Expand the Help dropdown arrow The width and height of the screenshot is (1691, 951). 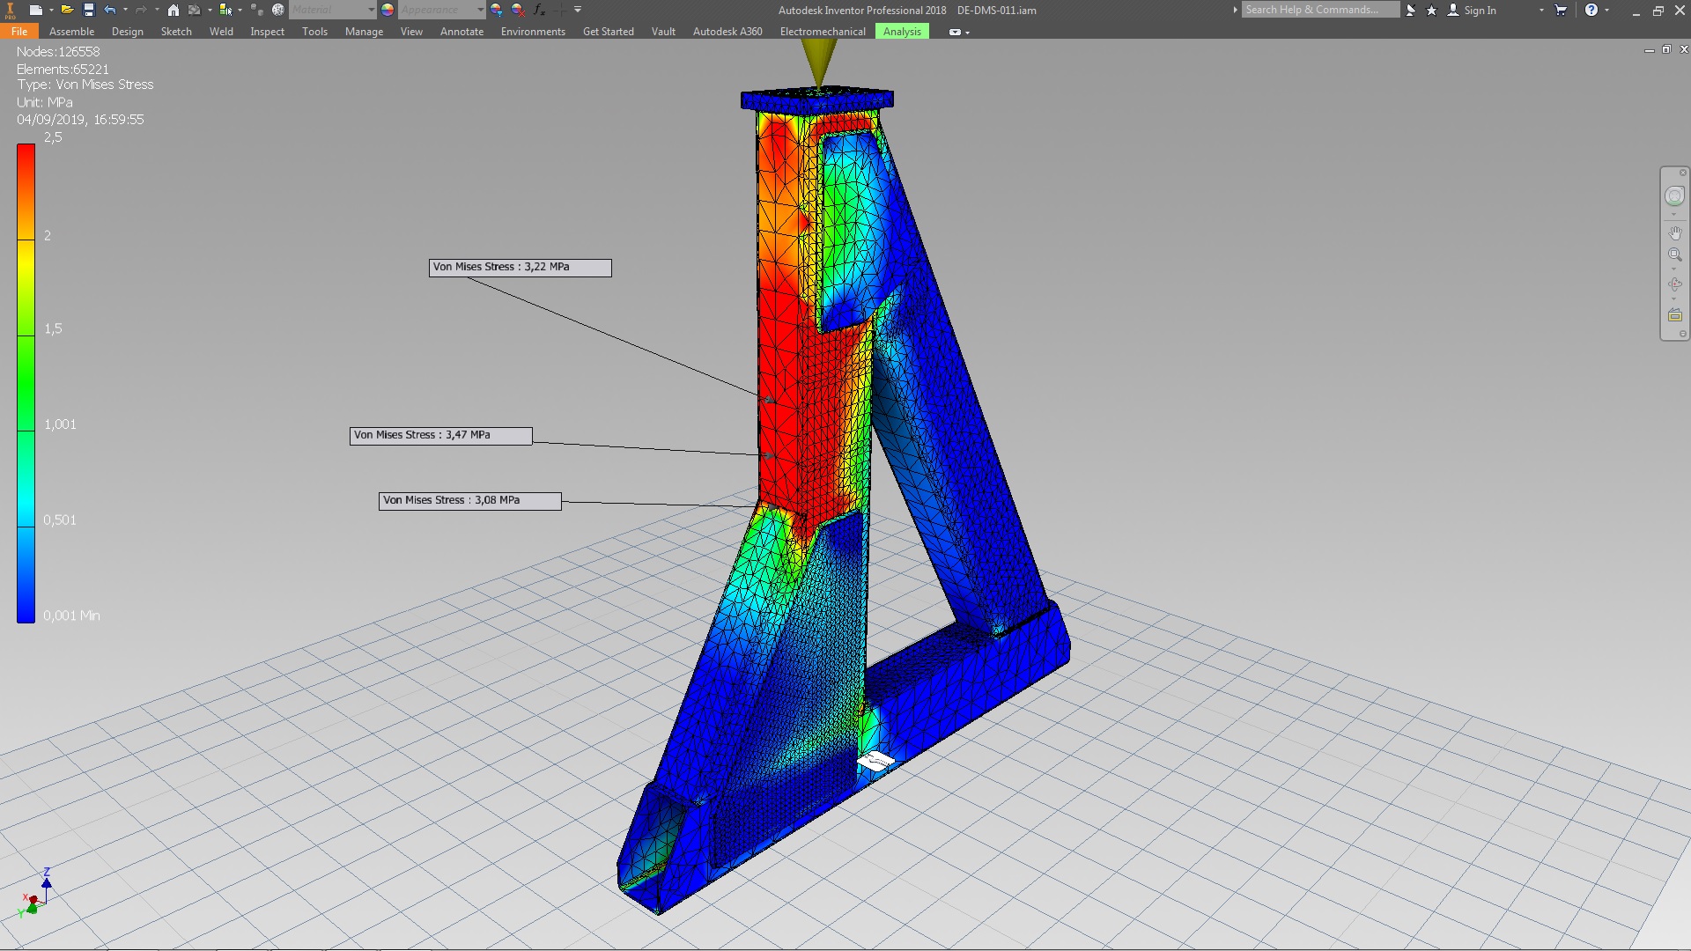click(1607, 10)
